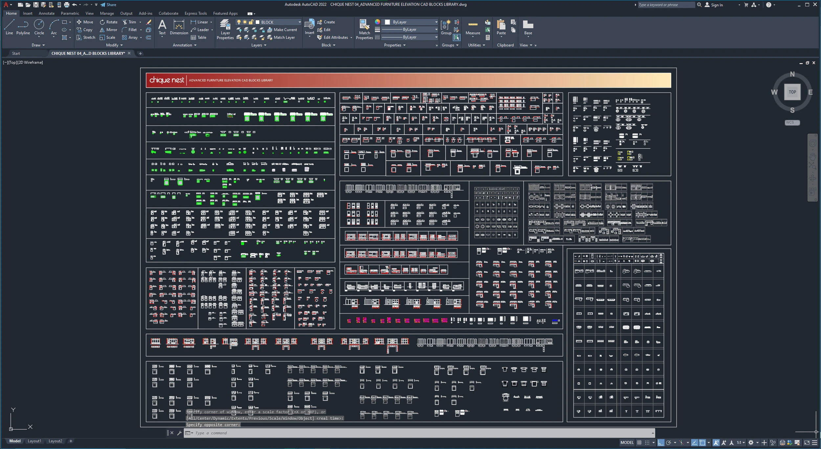The width and height of the screenshot is (821, 449).
Task: Open the annotation scale 1:1 dropdown
Action: (741, 442)
